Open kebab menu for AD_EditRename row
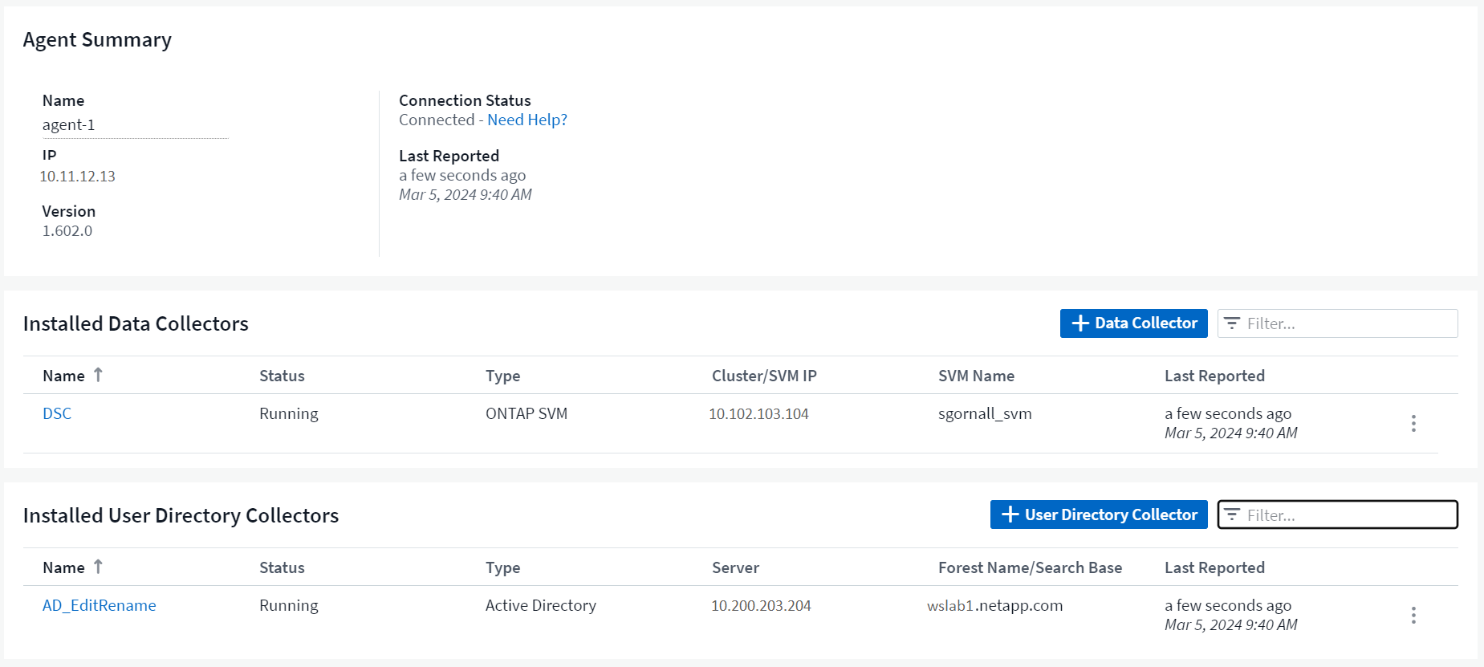The width and height of the screenshot is (1484, 667). coord(1413,616)
